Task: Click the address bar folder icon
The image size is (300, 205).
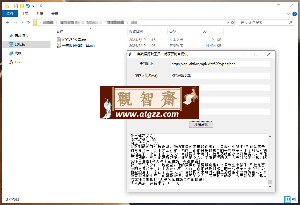Action: pos(35,22)
